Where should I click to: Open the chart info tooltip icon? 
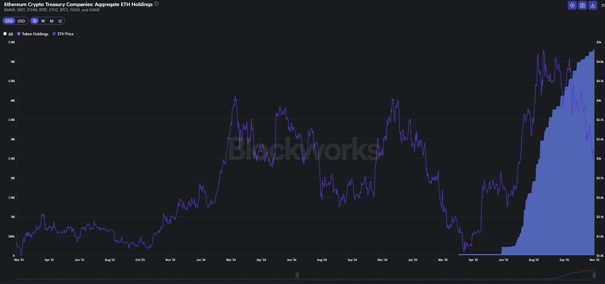pos(156,4)
